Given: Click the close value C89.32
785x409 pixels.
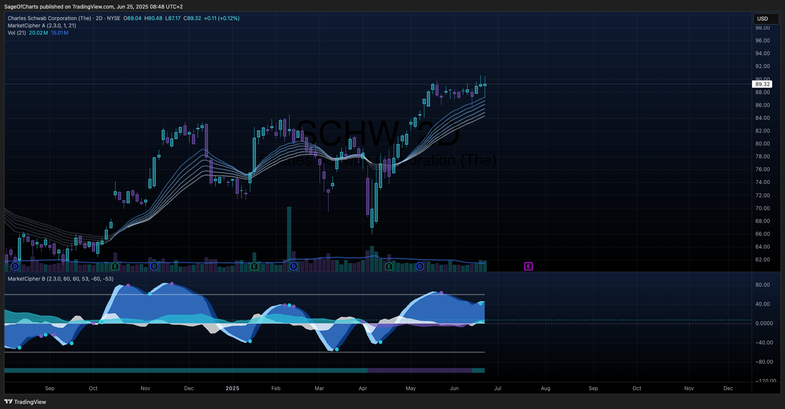Looking at the screenshot, I should coord(192,18).
